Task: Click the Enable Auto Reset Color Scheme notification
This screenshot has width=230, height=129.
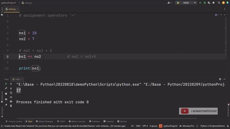Action: point(65,126)
